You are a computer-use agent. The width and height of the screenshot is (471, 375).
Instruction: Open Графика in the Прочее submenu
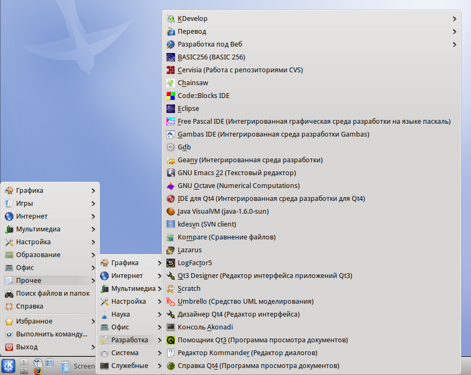coord(131,263)
